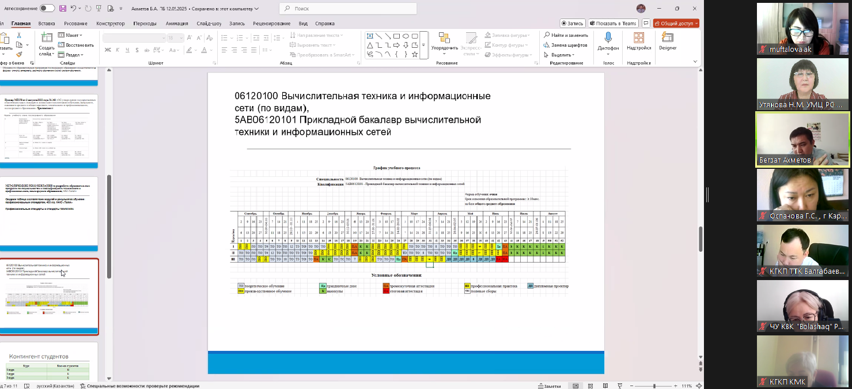Expand the Макет layout dropdown
The image size is (852, 389).
pyautogui.click(x=72, y=35)
